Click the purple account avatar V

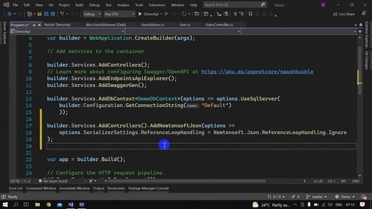coord(323,5)
